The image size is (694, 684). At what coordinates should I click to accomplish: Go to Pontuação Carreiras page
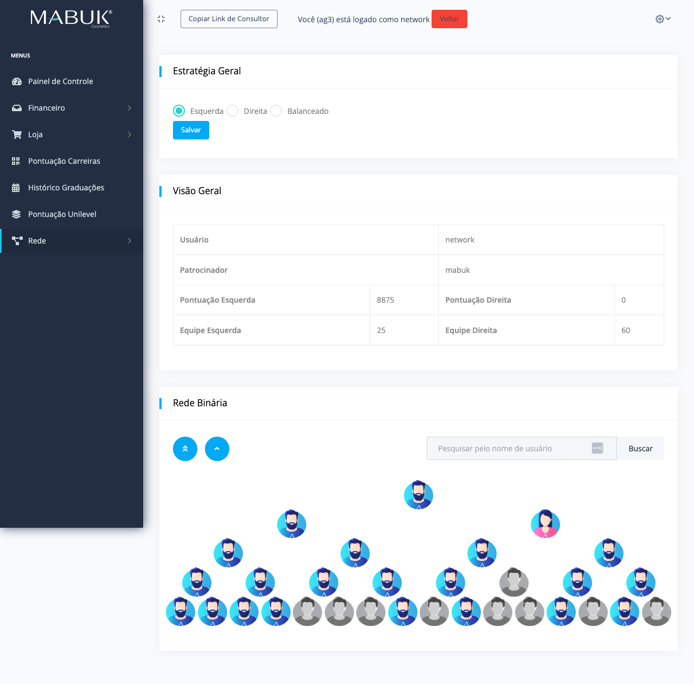point(64,161)
